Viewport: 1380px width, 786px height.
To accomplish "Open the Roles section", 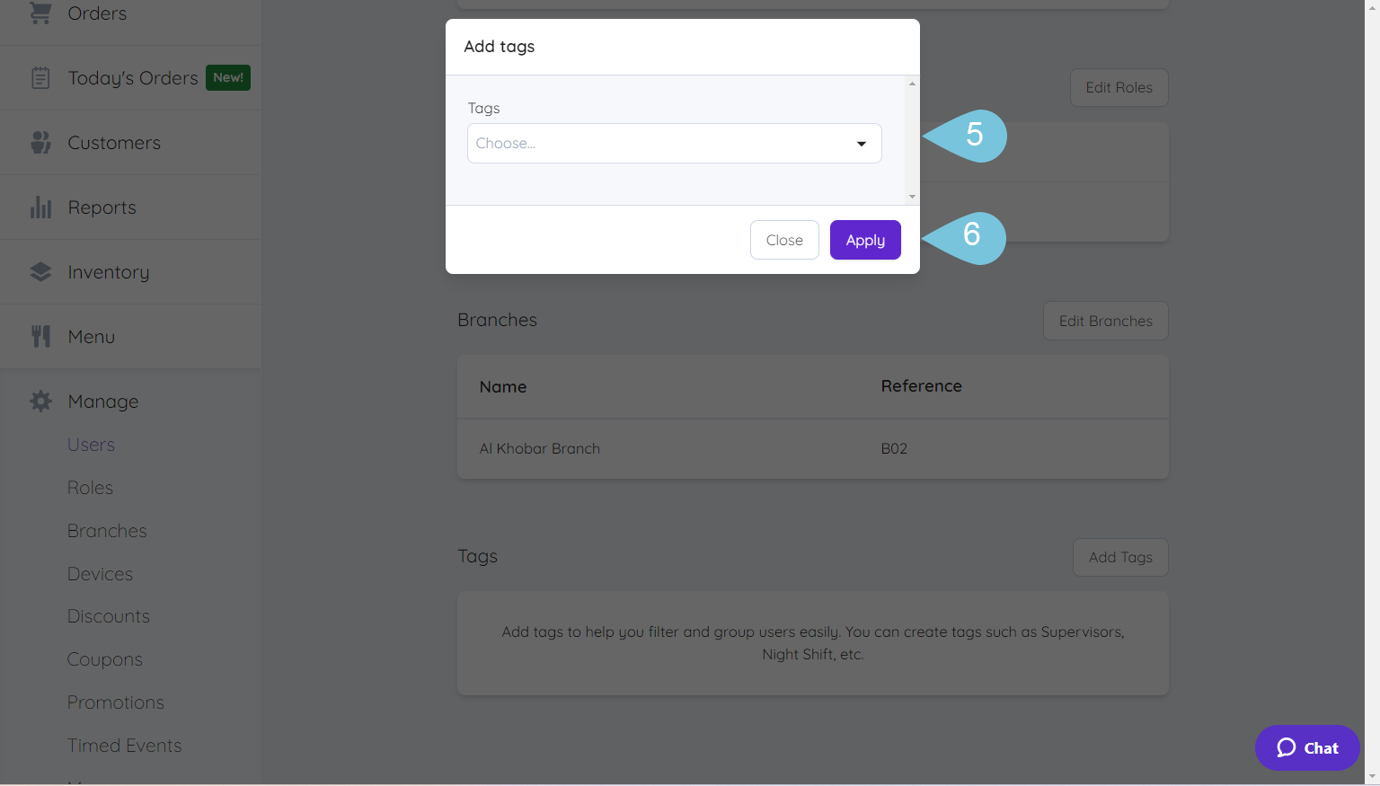I will click(x=90, y=487).
